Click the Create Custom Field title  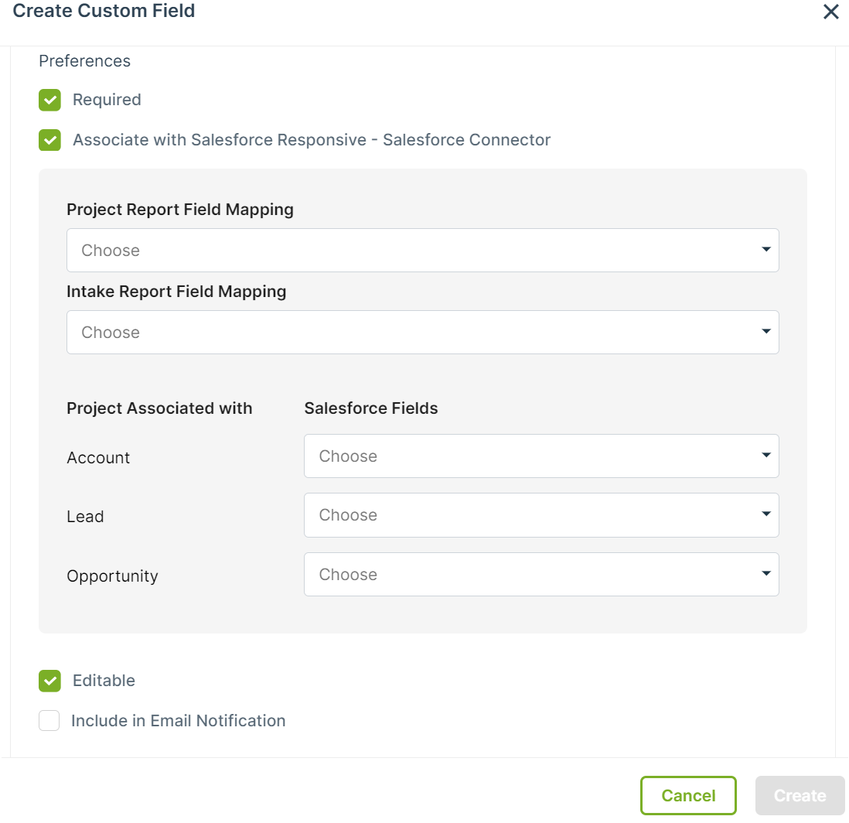coord(104,11)
